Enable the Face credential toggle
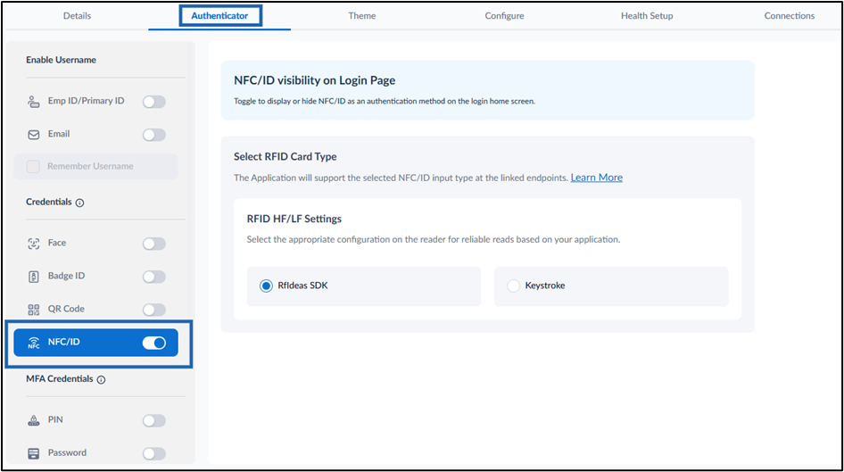The height and width of the screenshot is (472, 844). pos(154,244)
